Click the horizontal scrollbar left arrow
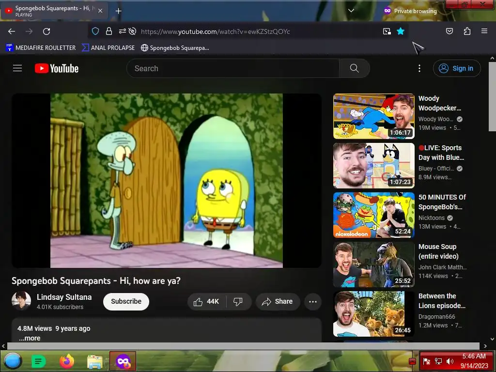This screenshot has height=372, width=496. coord(3,346)
